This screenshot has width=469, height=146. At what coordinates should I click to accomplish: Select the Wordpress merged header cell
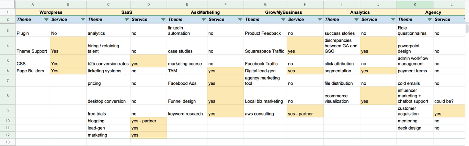(x=51, y=12)
